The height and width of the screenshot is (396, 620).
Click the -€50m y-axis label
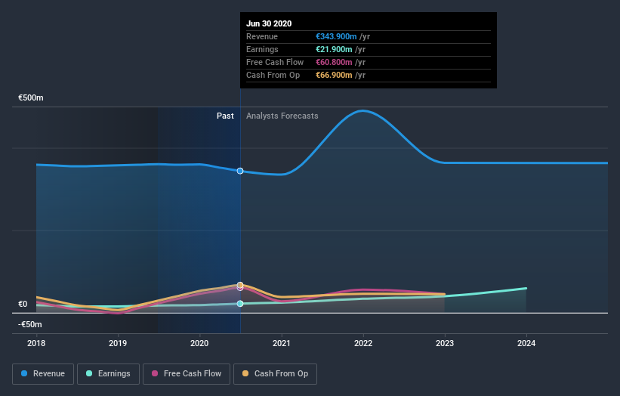(30, 324)
